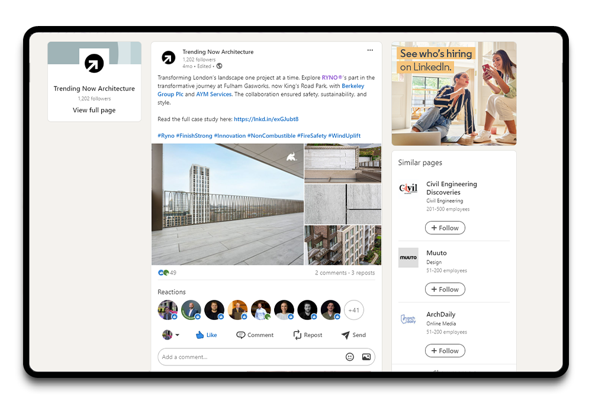The image size is (592, 414).
Task: Click the #Innovation hashtag
Action: pyautogui.click(x=230, y=136)
